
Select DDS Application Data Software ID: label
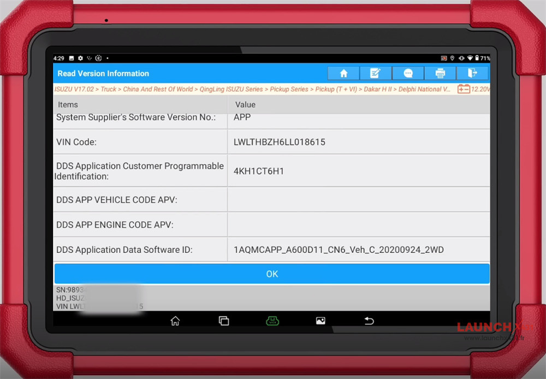[124, 250]
